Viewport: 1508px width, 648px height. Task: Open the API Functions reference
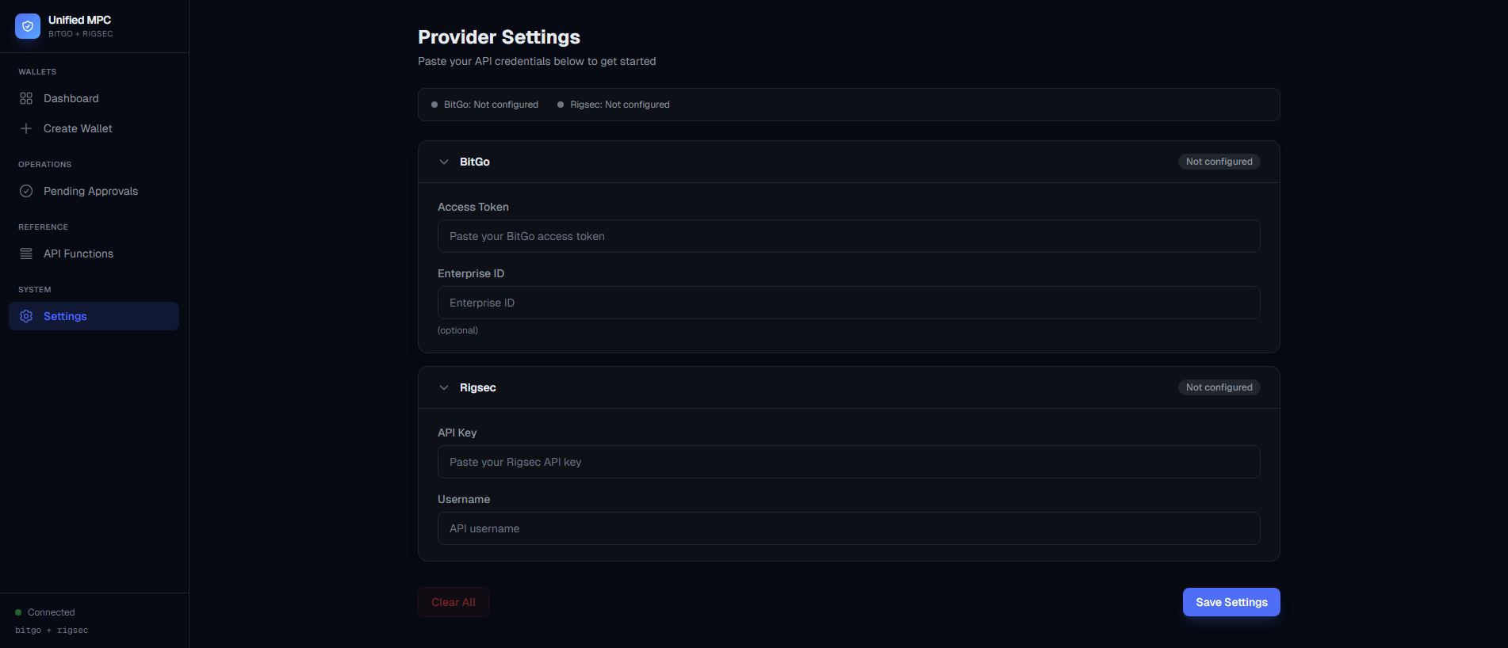coord(94,253)
